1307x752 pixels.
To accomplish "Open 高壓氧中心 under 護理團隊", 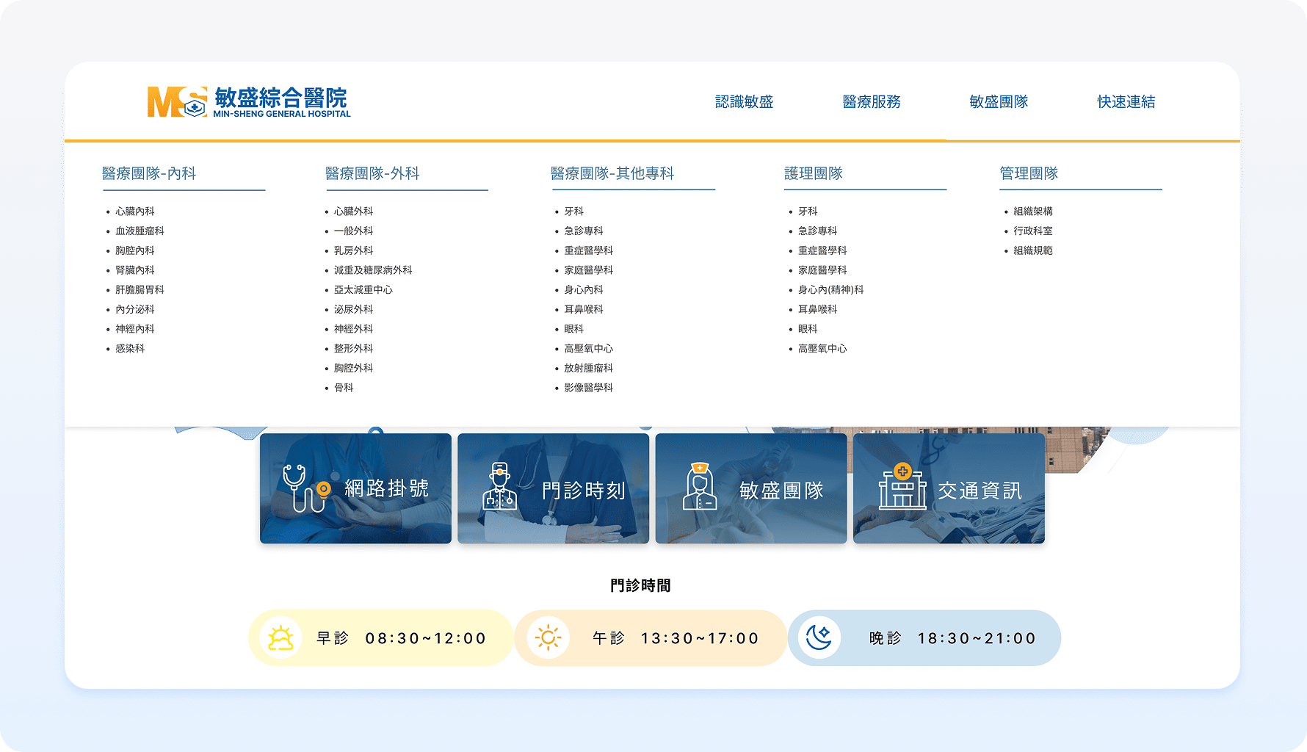I will coord(822,349).
